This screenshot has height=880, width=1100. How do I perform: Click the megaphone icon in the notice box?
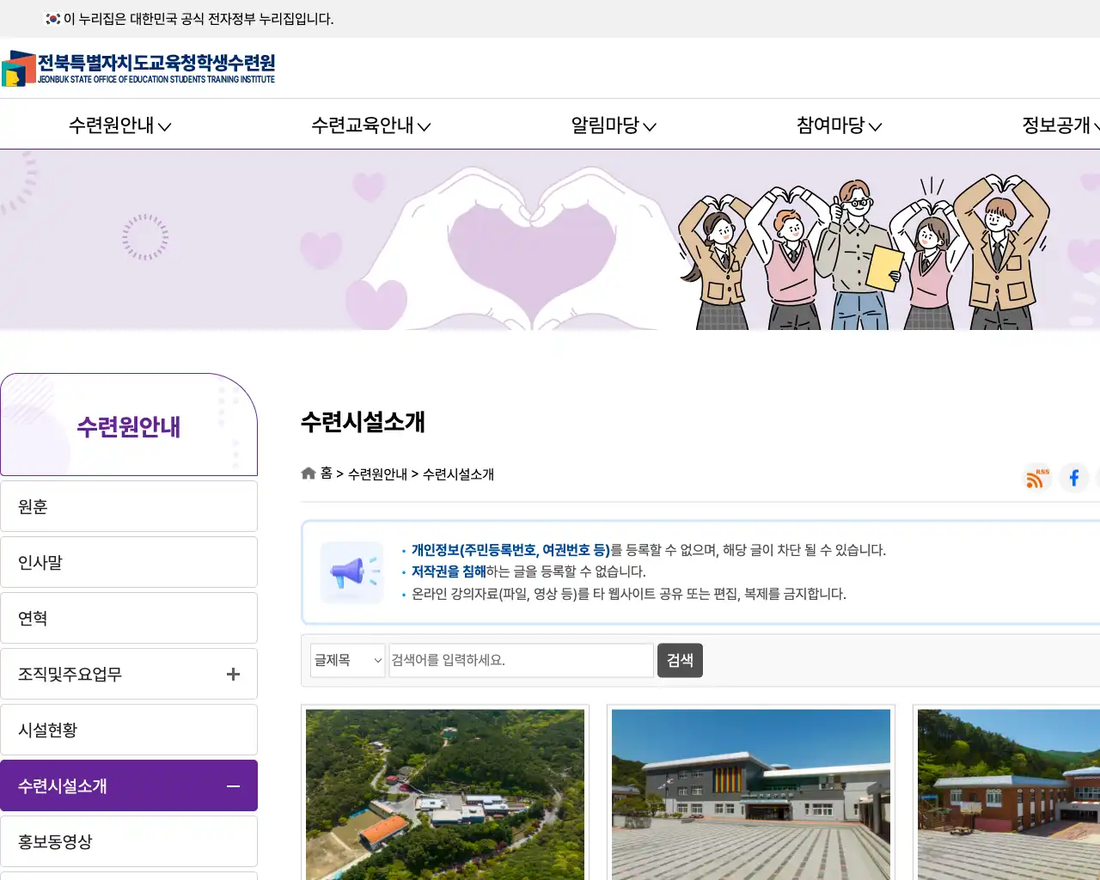point(351,571)
